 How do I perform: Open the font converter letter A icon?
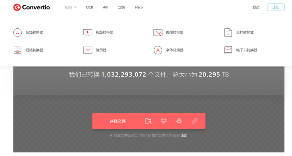click(158, 50)
